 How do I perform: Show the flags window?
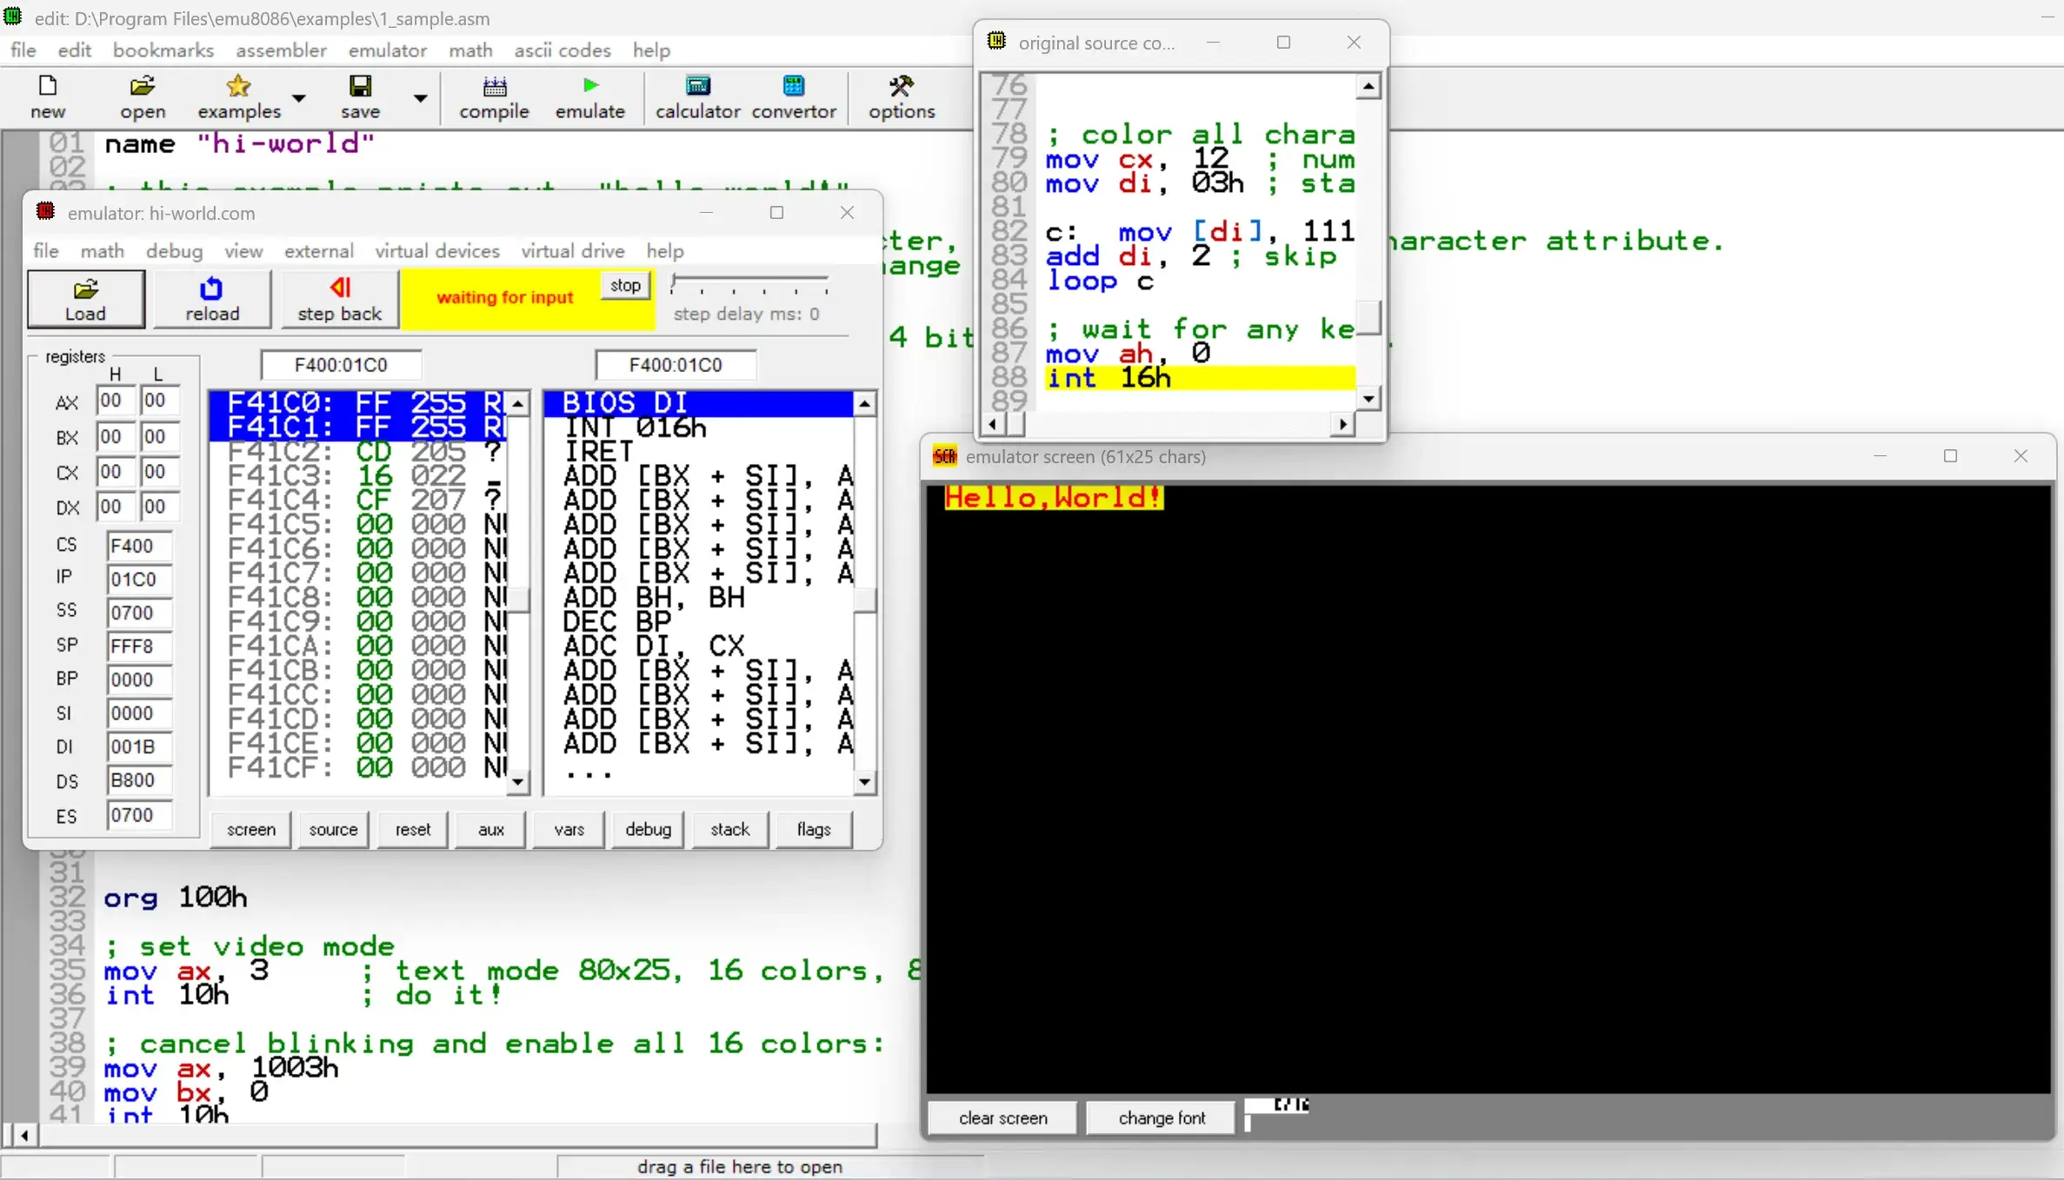[x=814, y=829]
